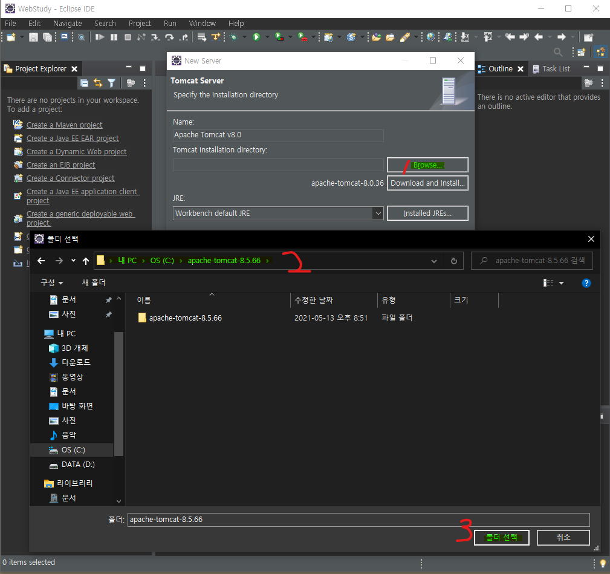Image resolution: width=610 pixels, height=574 pixels.
Task: Minimize the Project Explorer panel
Action: coord(129,68)
